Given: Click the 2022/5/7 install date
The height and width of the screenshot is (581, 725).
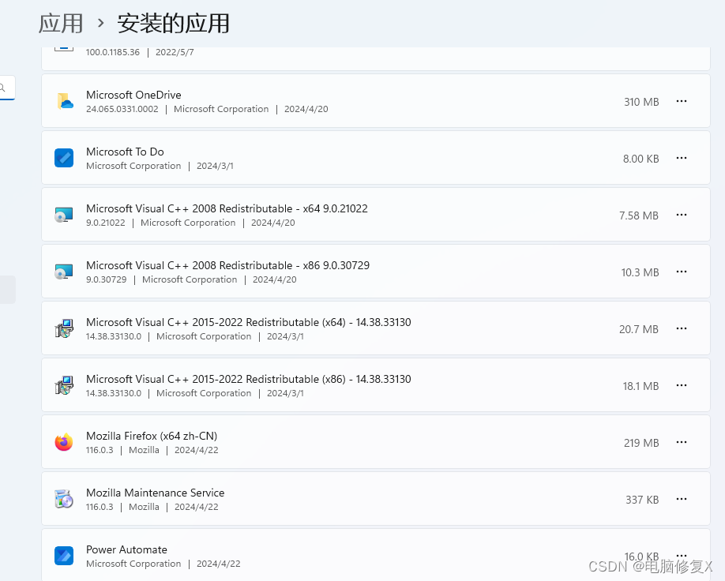Looking at the screenshot, I should tap(175, 52).
